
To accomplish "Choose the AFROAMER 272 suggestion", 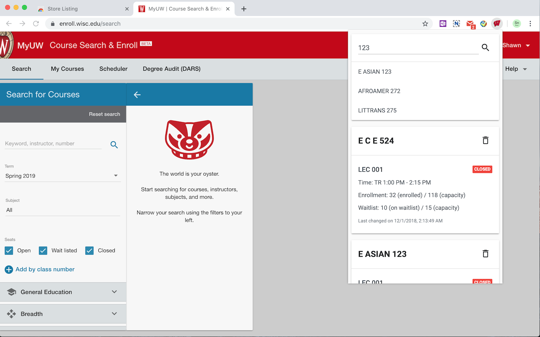I will tap(425, 91).
